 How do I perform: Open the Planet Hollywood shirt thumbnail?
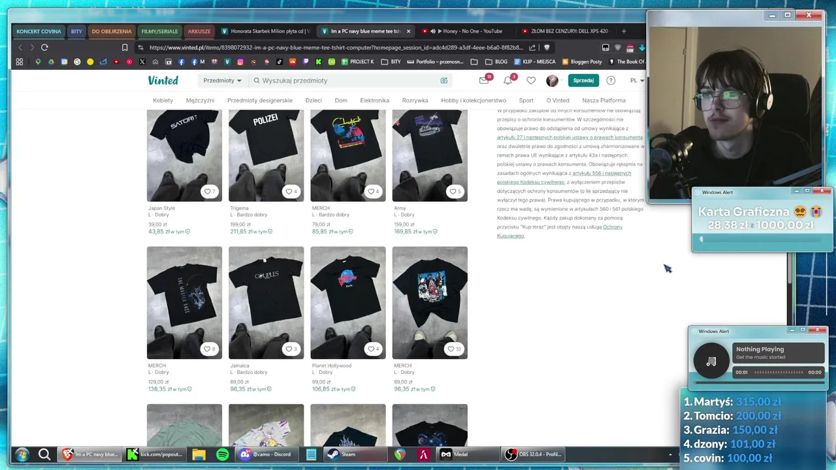pyautogui.click(x=348, y=303)
